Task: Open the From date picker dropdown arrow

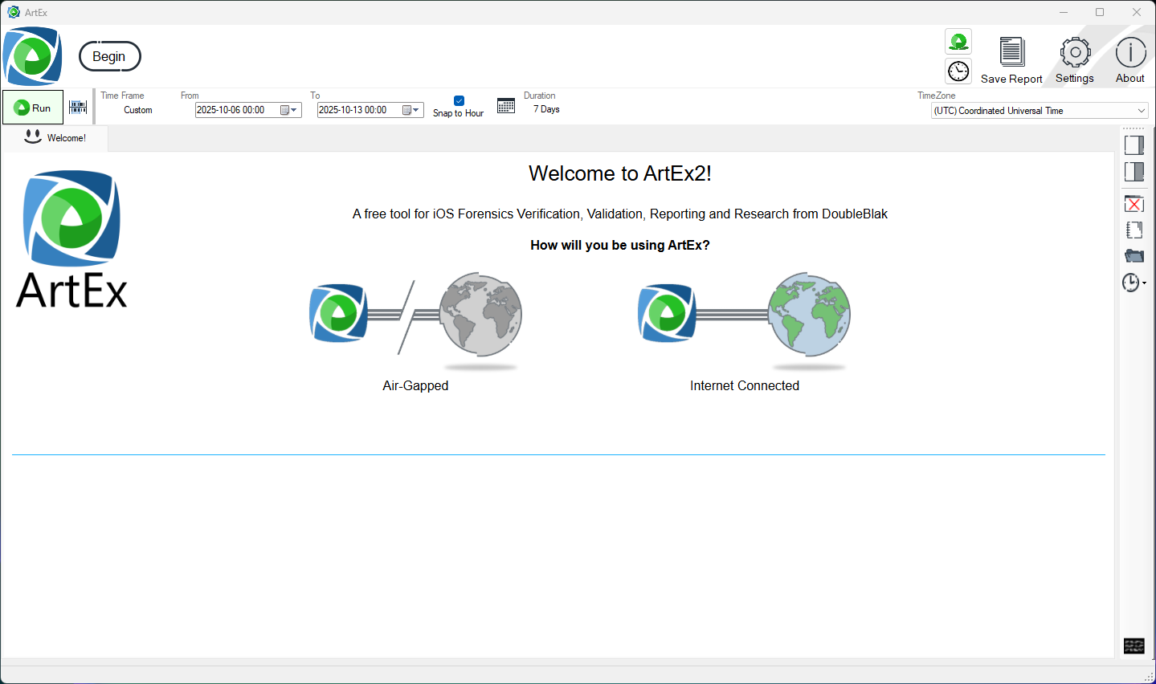Action: (x=294, y=110)
